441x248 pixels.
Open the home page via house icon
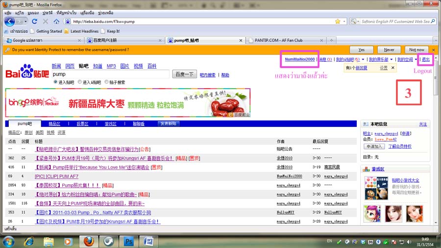coord(56,22)
